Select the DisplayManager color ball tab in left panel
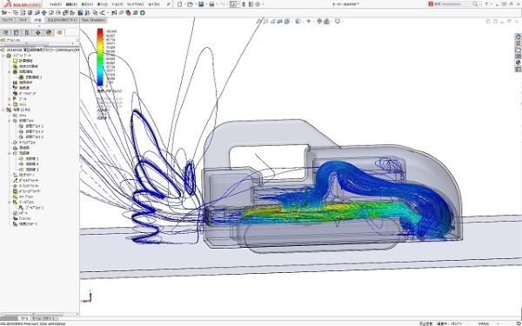 [x=49, y=33]
